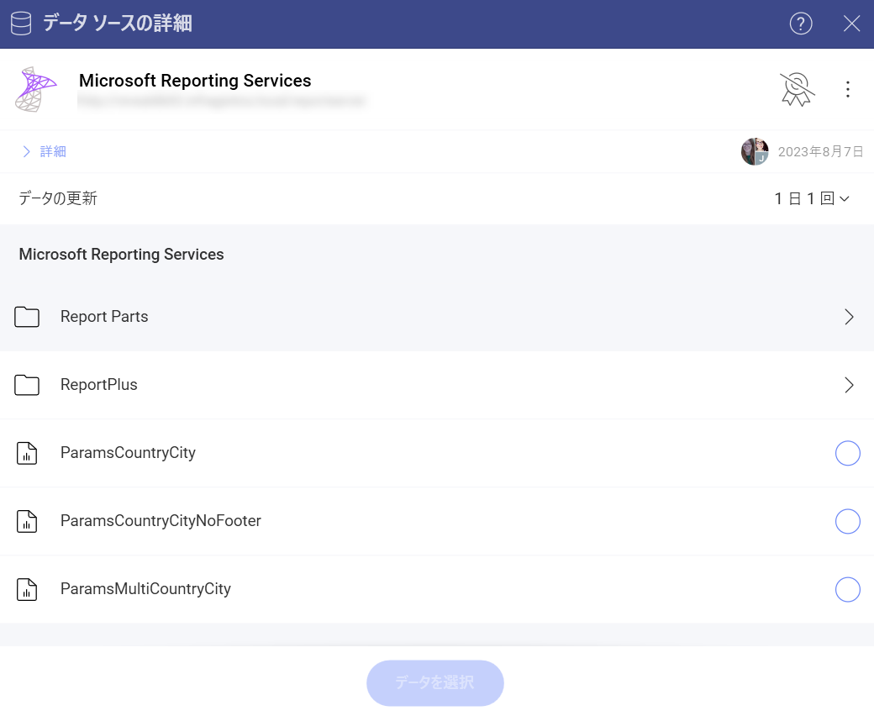Close the data source details dialog

pyautogui.click(x=851, y=24)
